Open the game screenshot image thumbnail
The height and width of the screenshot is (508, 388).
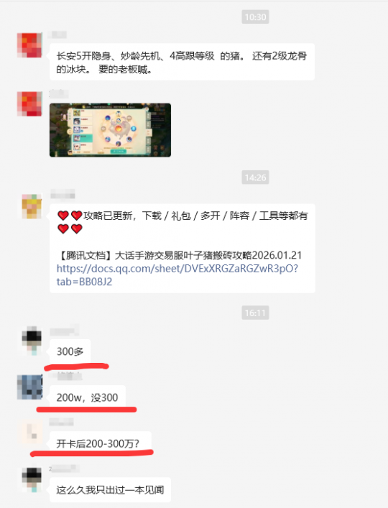(x=110, y=130)
